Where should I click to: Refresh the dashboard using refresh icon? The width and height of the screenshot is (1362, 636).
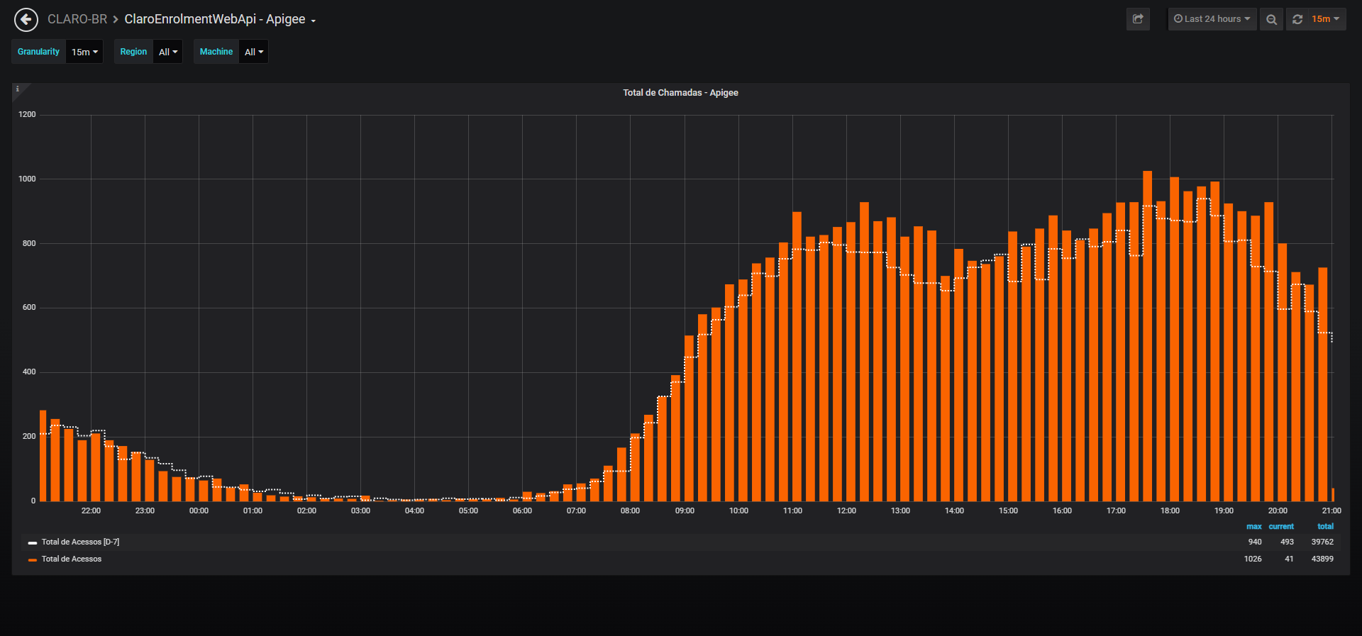pos(1297,19)
